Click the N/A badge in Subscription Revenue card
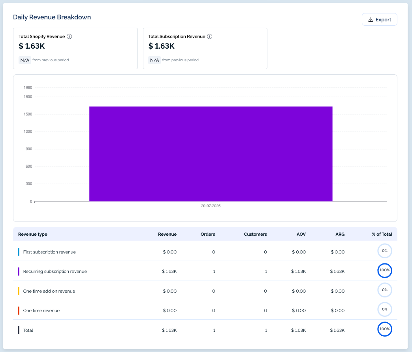 point(154,60)
